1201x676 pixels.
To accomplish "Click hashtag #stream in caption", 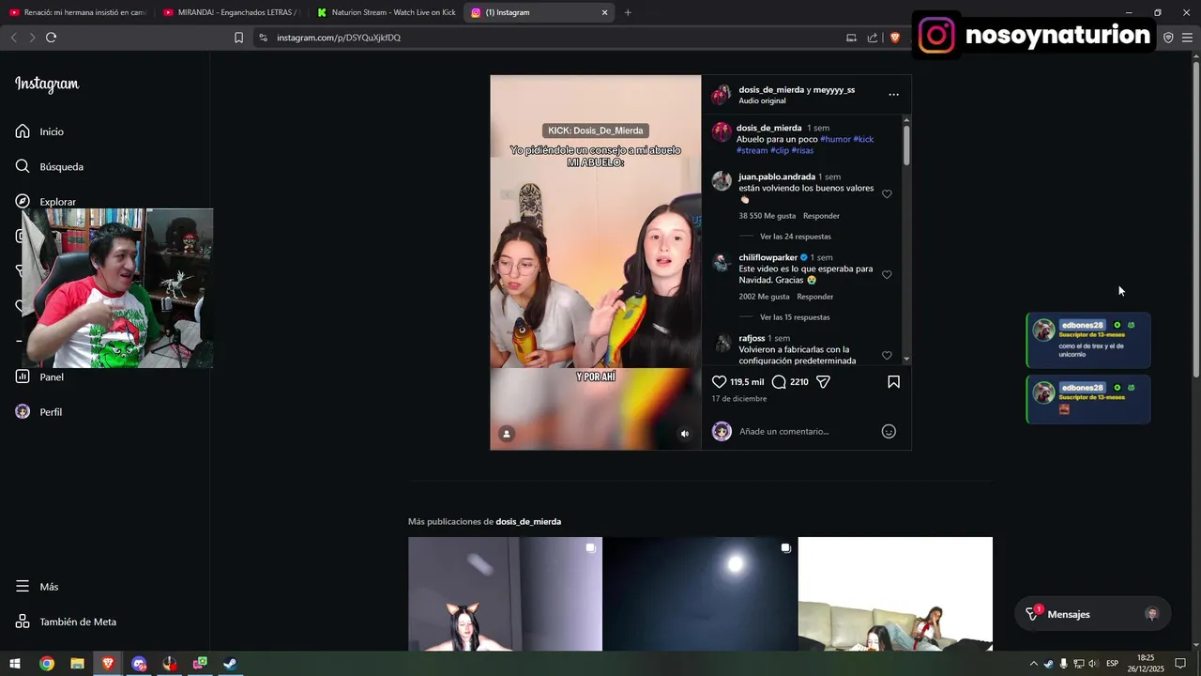I will tap(753, 150).
